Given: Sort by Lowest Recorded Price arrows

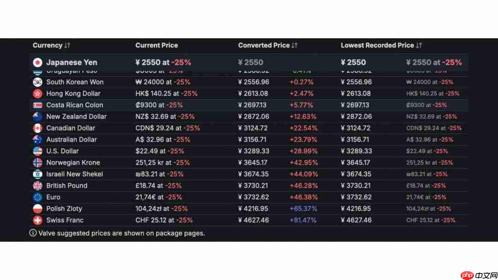Looking at the screenshot, I should [419, 45].
